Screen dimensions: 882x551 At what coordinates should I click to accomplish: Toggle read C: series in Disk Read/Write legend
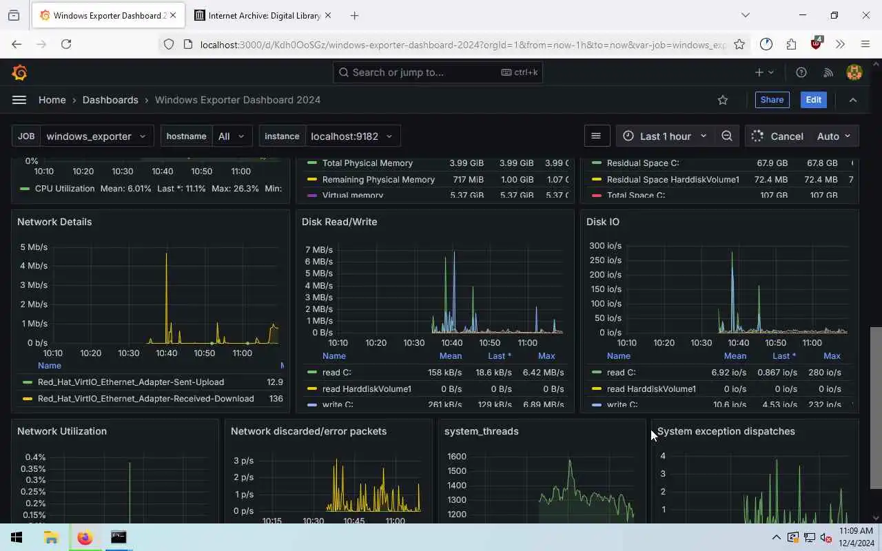[337, 373]
